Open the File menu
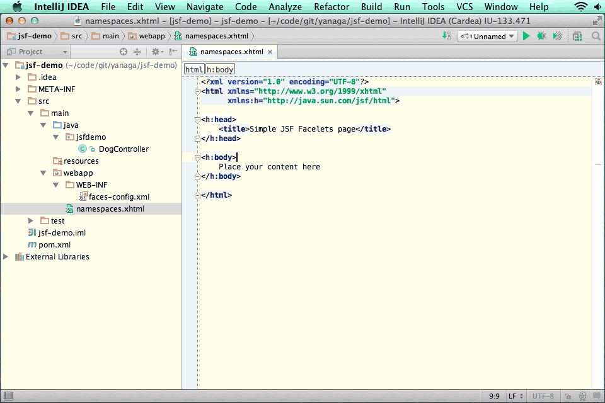Screen dimensions: 605x403 [x=108, y=6]
